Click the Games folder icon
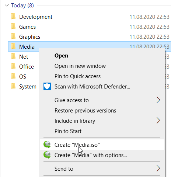 [13, 27]
